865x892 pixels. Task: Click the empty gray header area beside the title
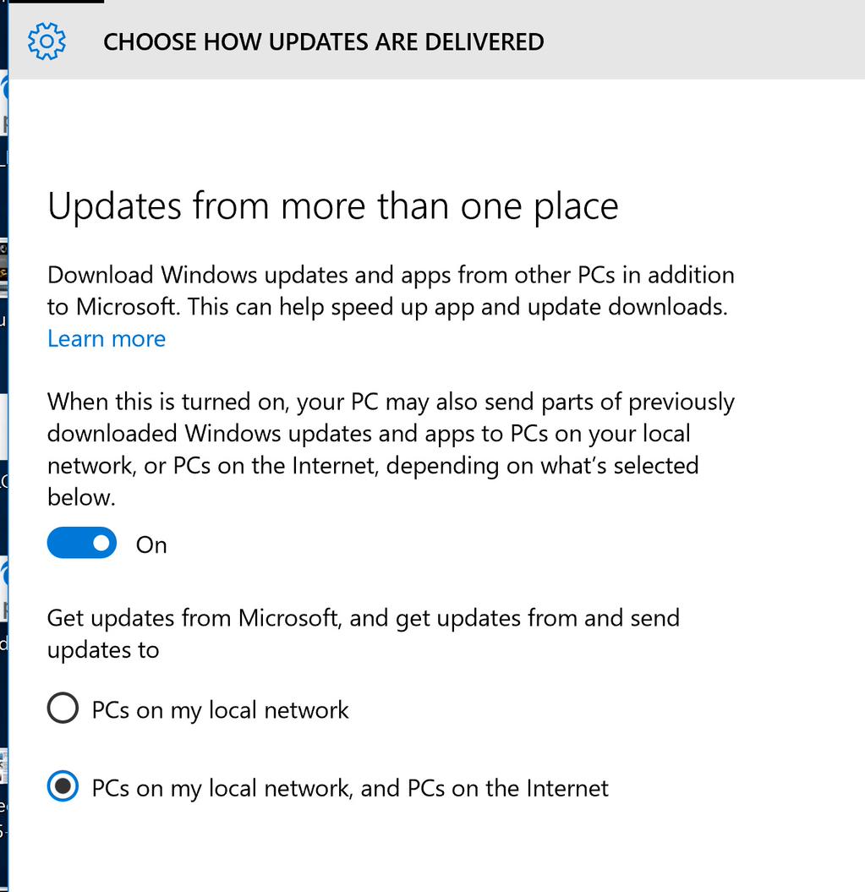pyautogui.click(x=702, y=41)
